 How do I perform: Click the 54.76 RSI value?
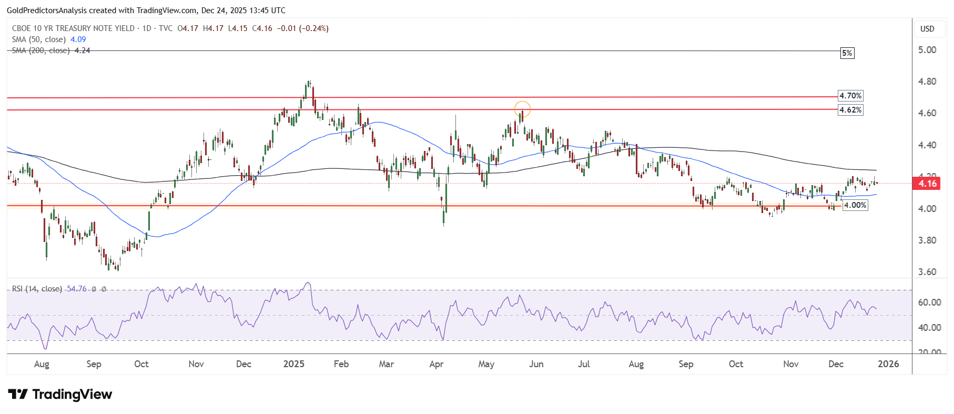tap(77, 289)
